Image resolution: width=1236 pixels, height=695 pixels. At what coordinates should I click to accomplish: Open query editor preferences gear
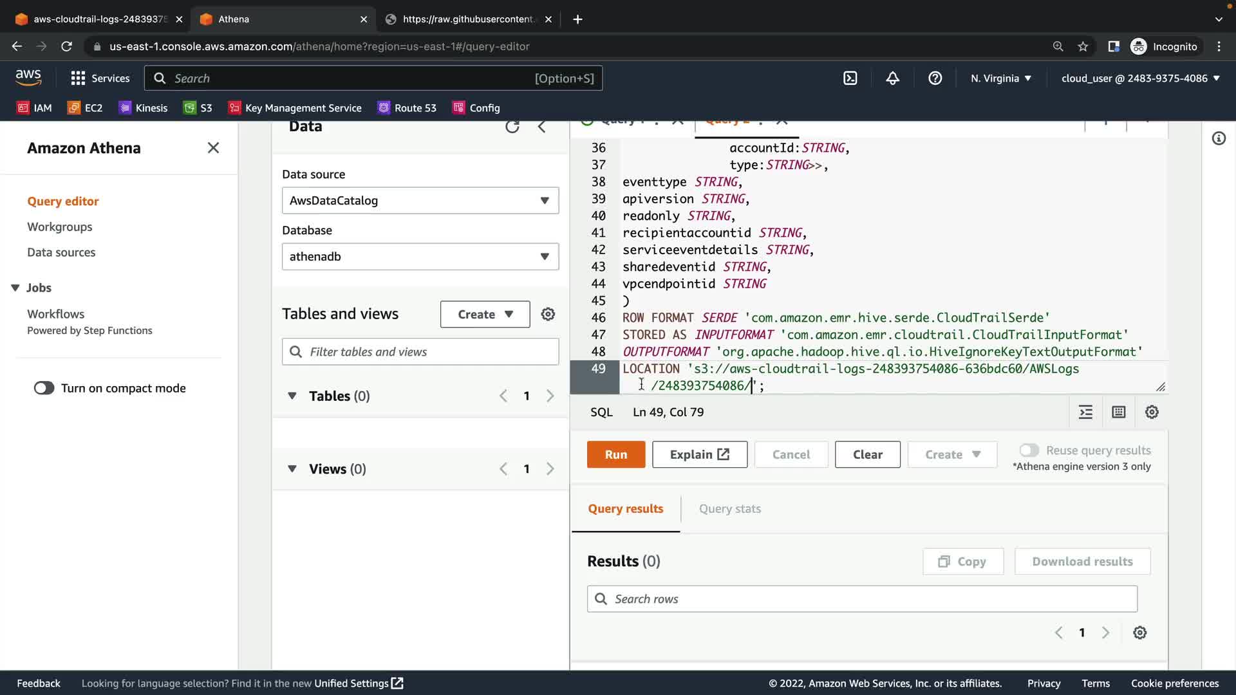tap(1152, 412)
